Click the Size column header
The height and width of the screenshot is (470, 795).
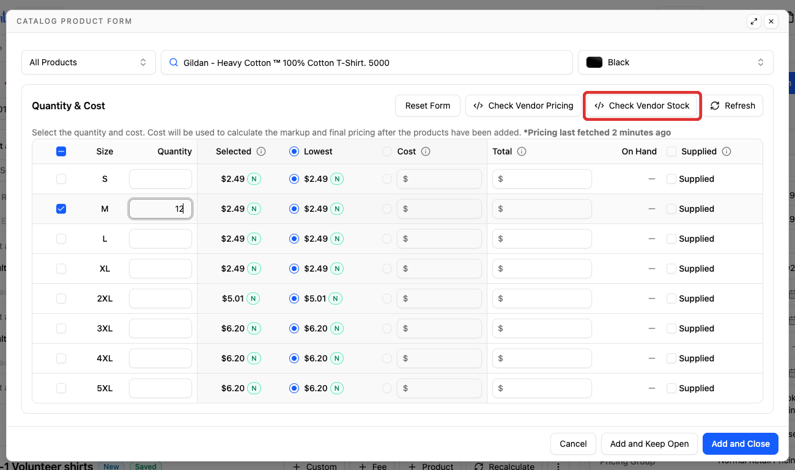tap(105, 151)
